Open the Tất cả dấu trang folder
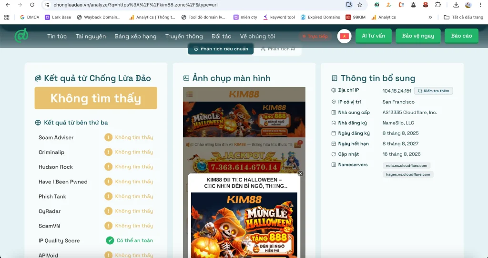This screenshot has height=258, width=488. (463, 17)
